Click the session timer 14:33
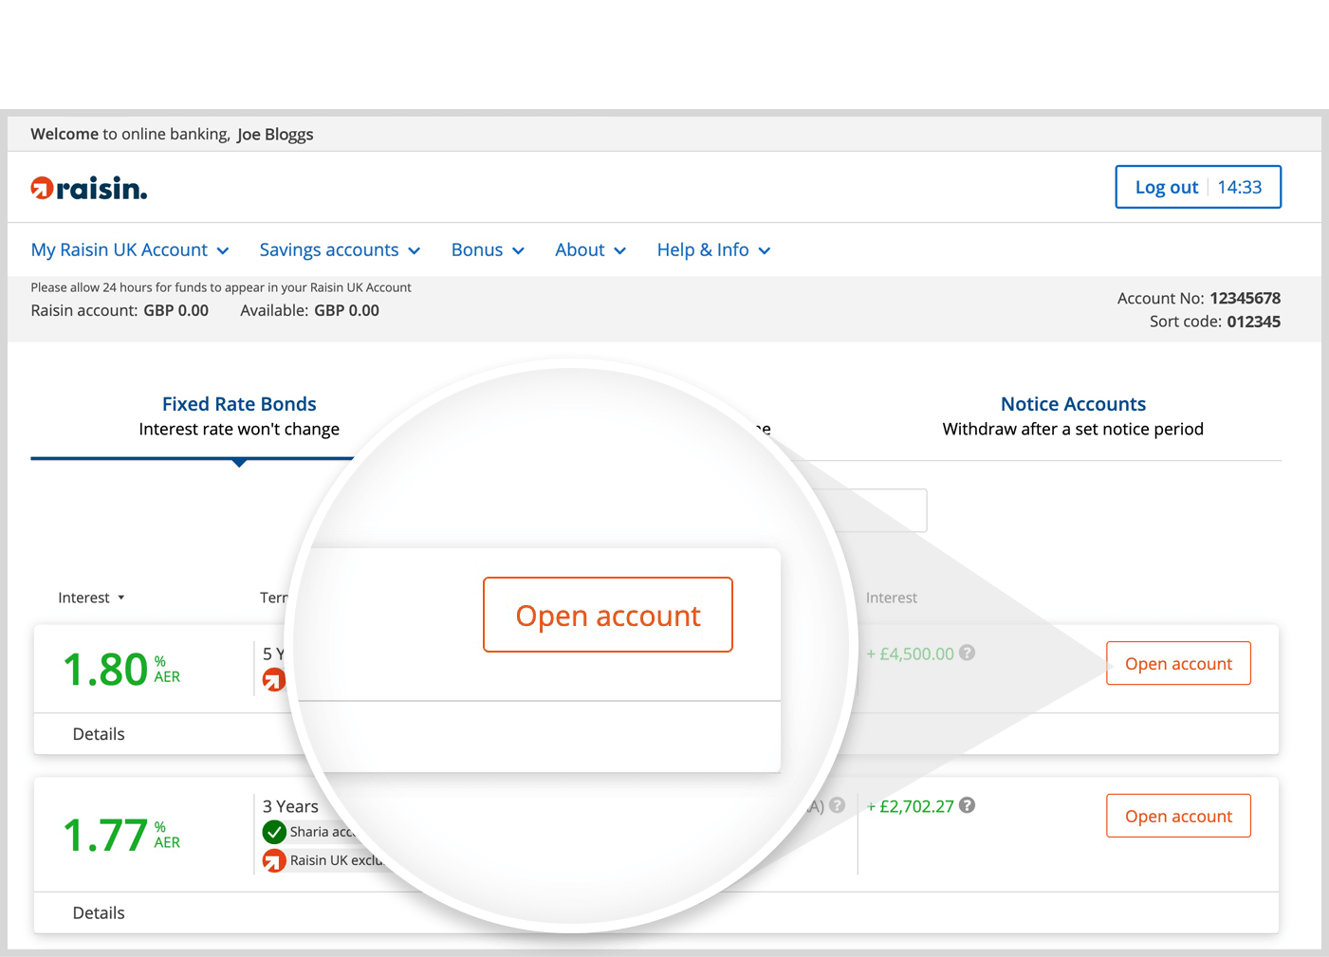The height and width of the screenshot is (957, 1329). coord(1239,187)
